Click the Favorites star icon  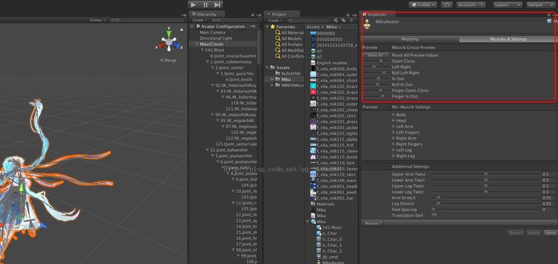coord(272,26)
